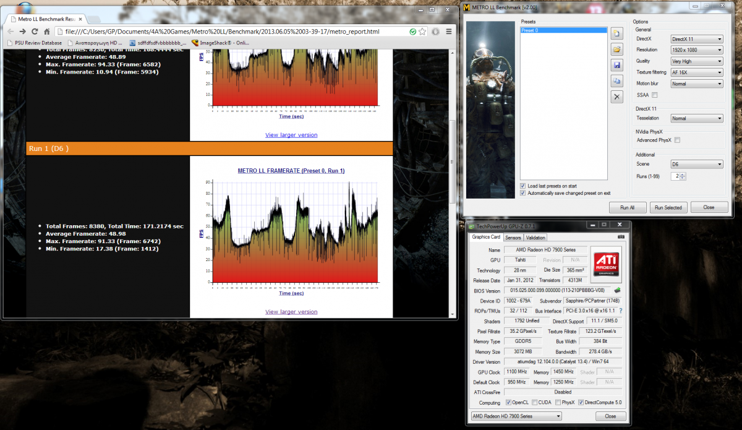Expand the AMD Radeon HD 7900 Series dropdown

tap(516, 416)
